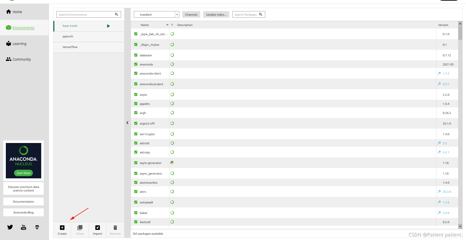This screenshot has height=240, width=466.
Task: Toggle the appdirs package checkbox
Action: [136, 104]
